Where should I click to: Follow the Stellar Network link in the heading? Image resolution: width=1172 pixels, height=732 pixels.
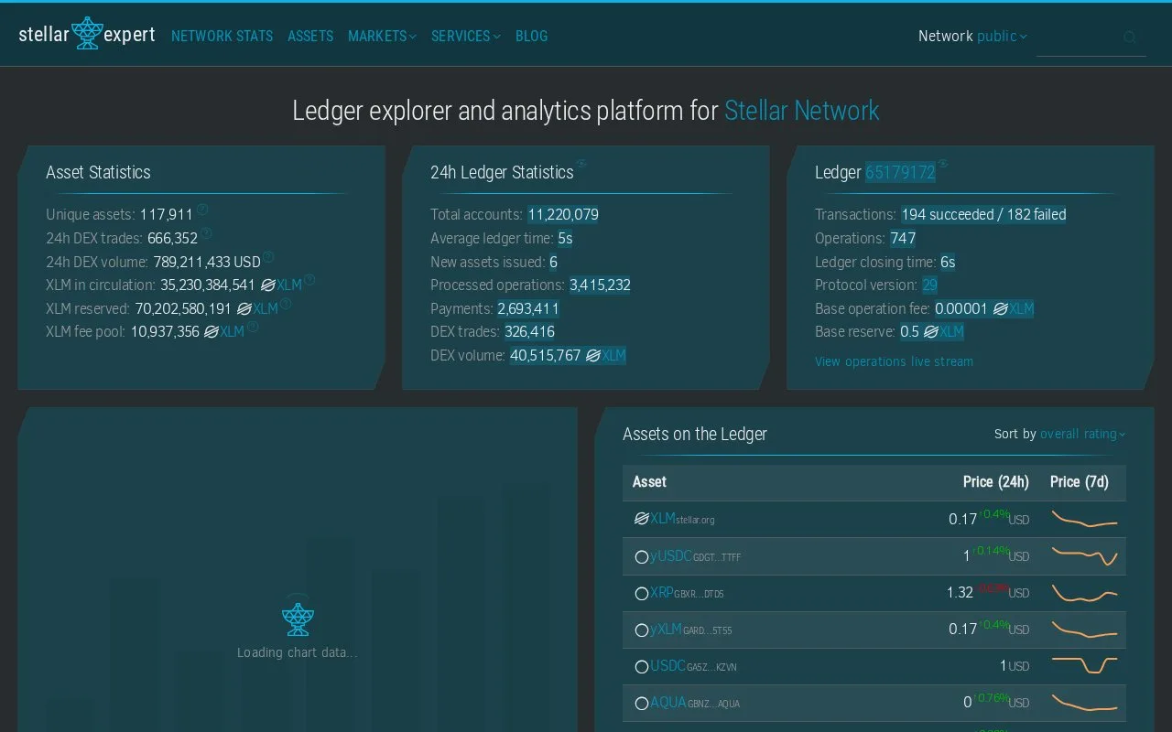click(801, 111)
